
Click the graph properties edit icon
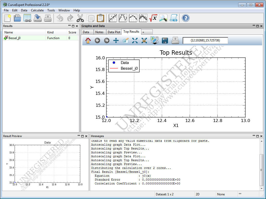click(125, 41)
